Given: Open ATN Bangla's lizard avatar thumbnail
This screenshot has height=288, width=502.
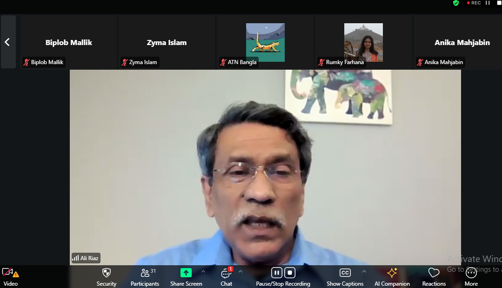Looking at the screenshot, I should (x=265, y=42).
